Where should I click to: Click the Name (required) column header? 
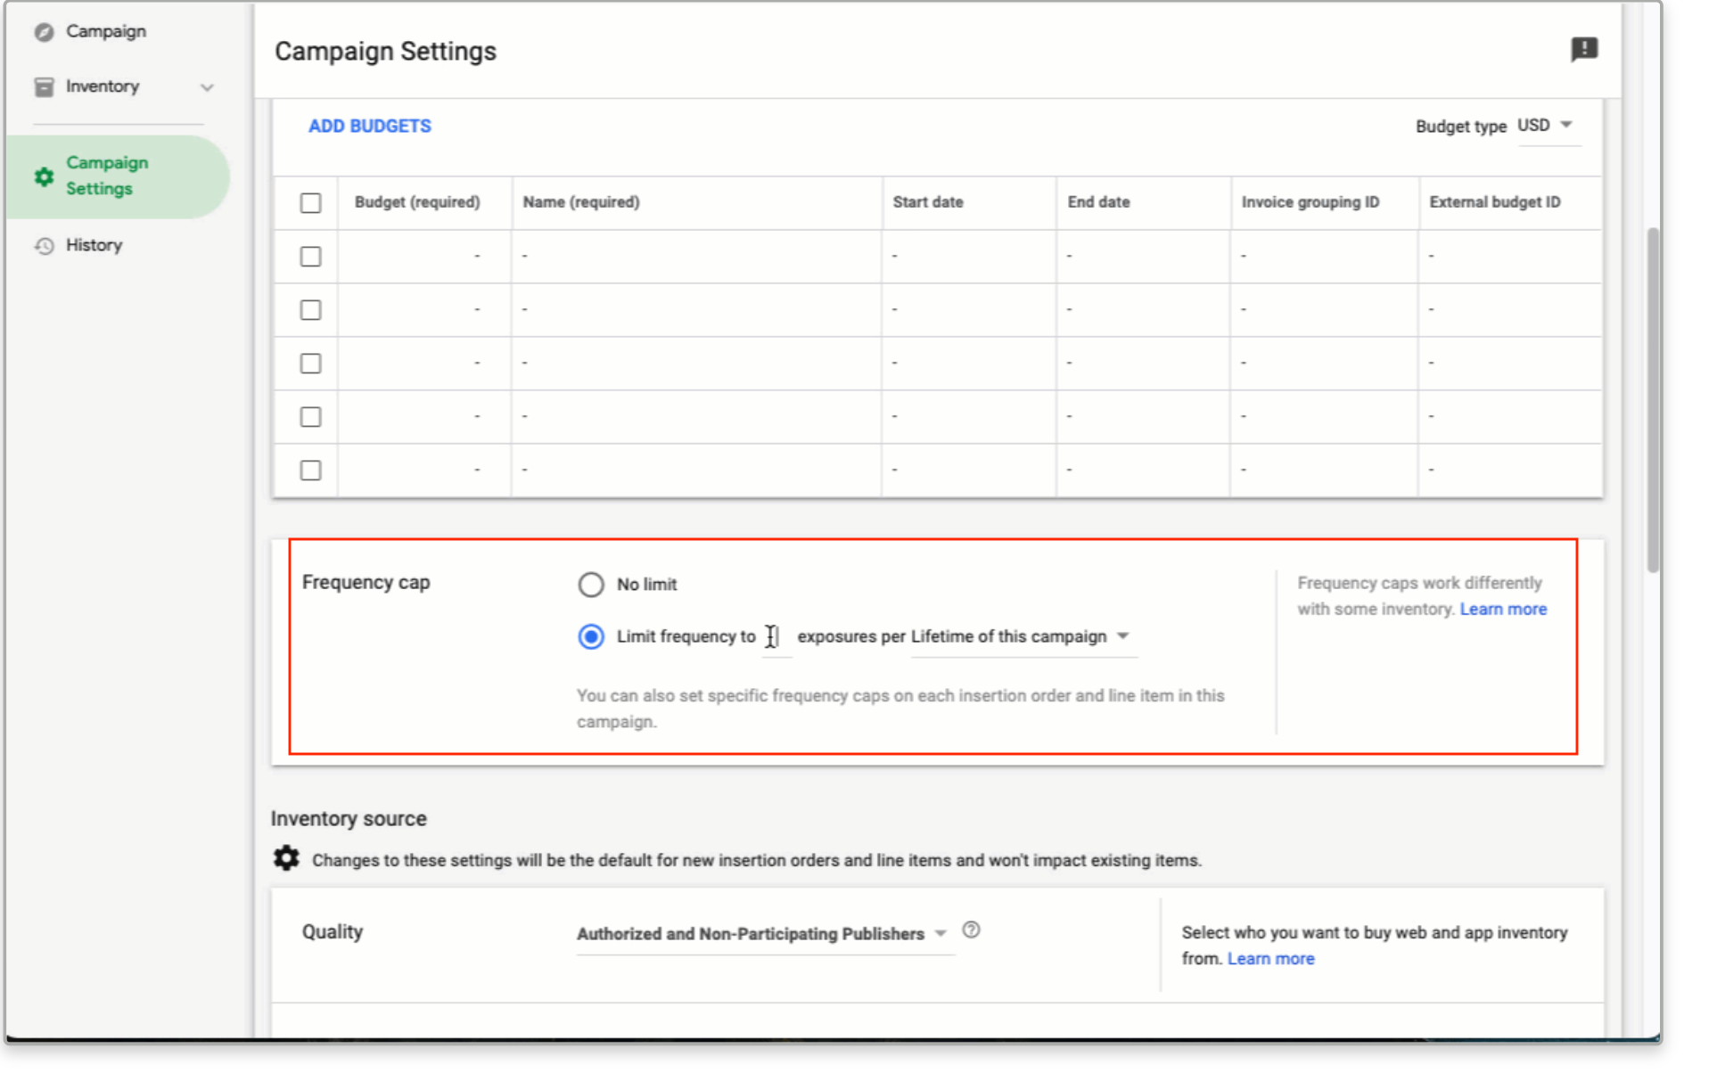pyautogui.click(x=581, y=202)
